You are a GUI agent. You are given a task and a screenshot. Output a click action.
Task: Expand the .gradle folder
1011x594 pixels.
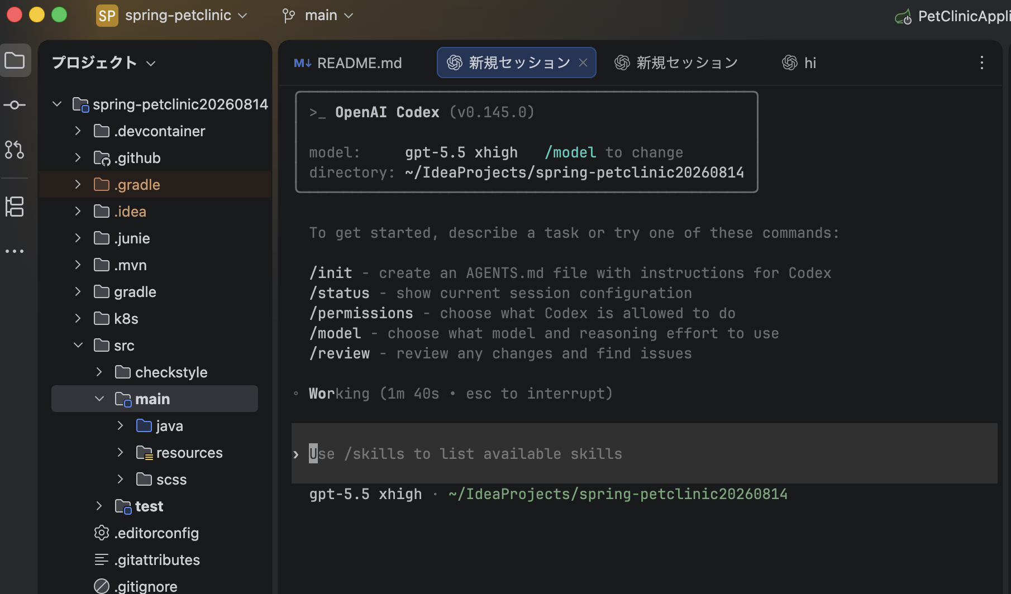[x=78, y=184]
